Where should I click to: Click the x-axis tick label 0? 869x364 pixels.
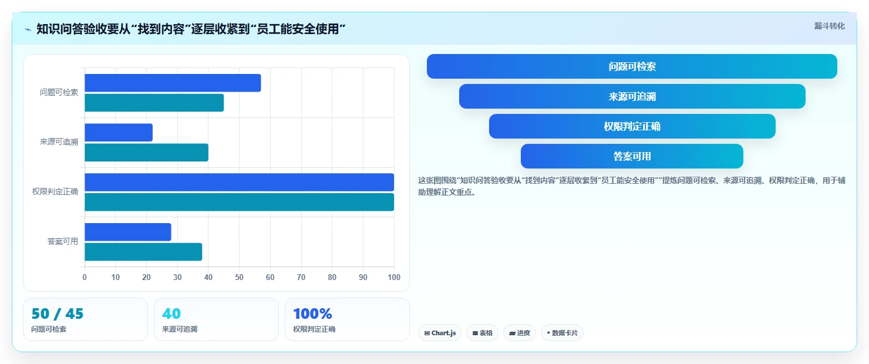tap(85, 277)
